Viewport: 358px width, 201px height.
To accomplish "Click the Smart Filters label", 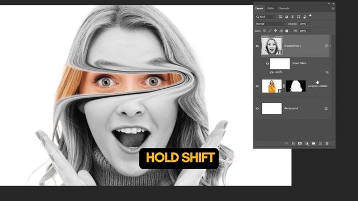I will tap(299, 63).
